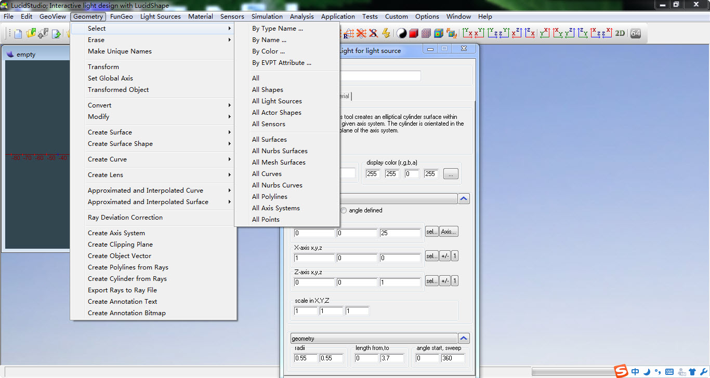Image resolution: width=710 pixels, height=378 pixels.
Task: Click the origin field showing 25
Action: coord(400,233)
